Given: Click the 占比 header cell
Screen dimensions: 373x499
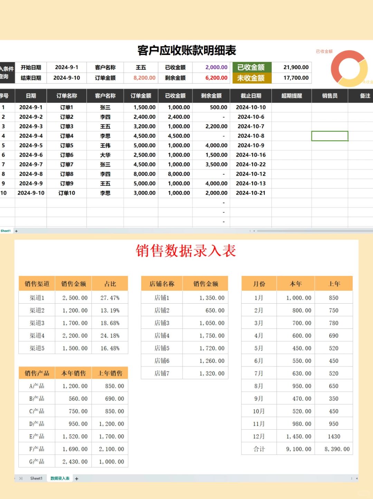Looking at the screenshot, I should pyautogui.click(x=110, y=284).
